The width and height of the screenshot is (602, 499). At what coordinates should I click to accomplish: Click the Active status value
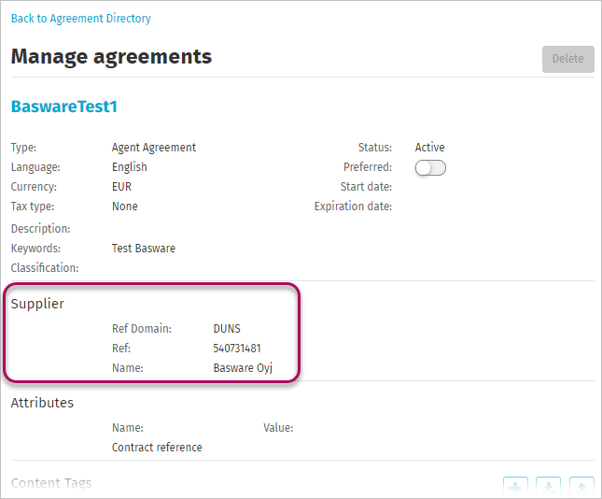(x=429, y=148)
